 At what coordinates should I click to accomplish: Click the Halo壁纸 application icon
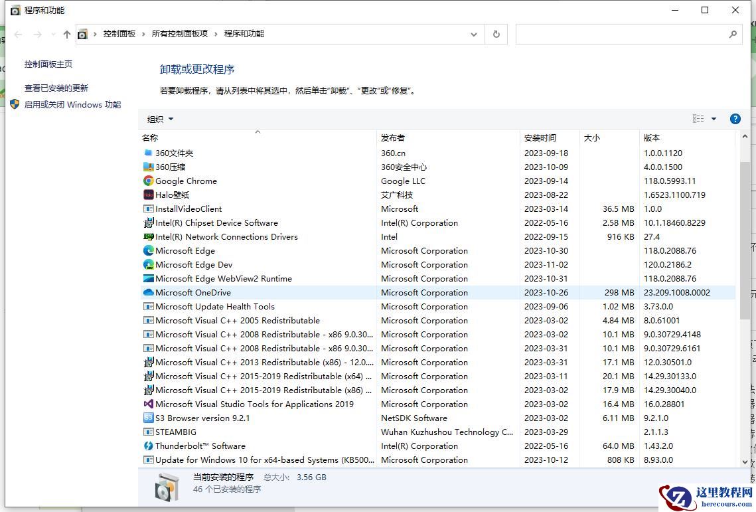pos(147,195)
